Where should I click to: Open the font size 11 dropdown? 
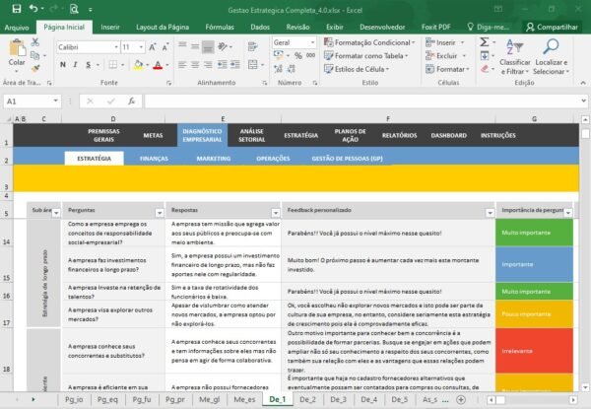141,47
